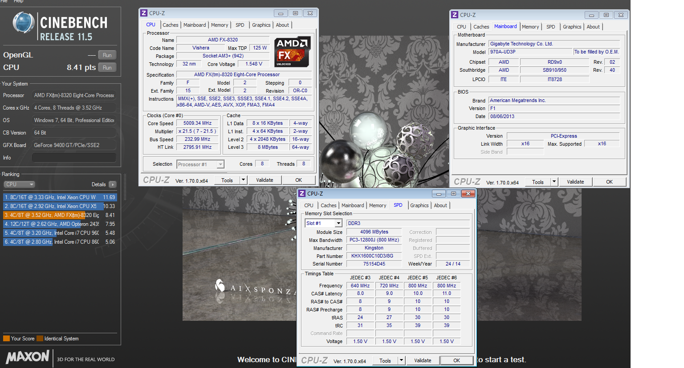Maximize the top-left CPU-Z window
The width and height of the screenshot is (684, 368).
click(295, 13)
